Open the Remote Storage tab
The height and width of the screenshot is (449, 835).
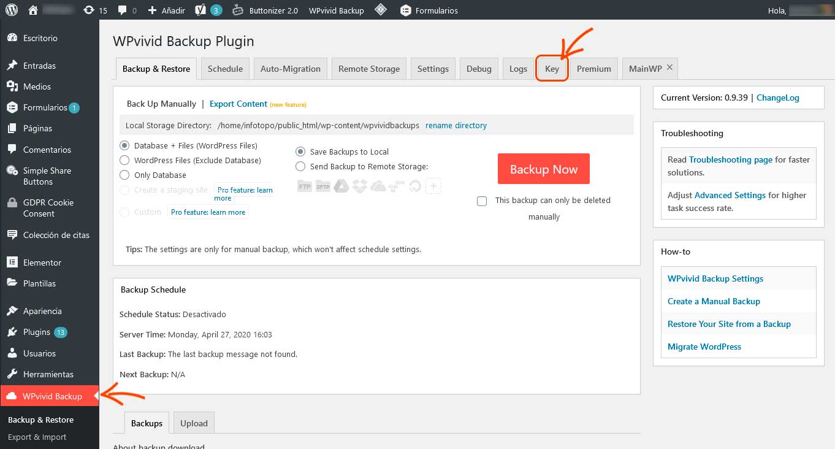point(368,69)
